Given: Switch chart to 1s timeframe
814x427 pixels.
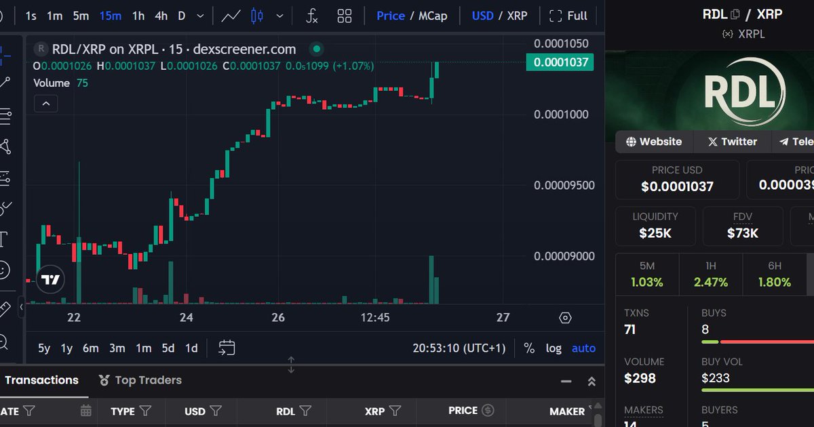Looking at the screenshot, I should (31, 16).
